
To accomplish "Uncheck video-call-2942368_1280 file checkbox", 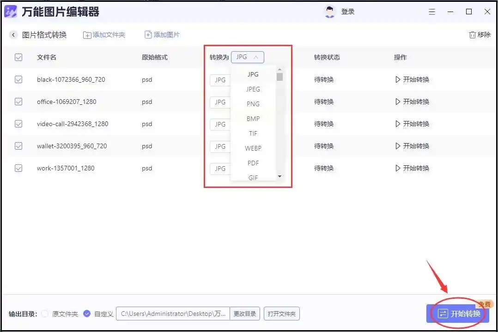I will 18,124.
